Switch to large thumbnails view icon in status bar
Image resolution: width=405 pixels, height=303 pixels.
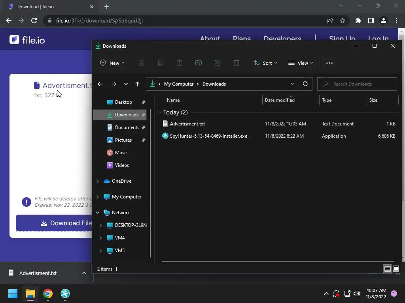[x=396, y=269]
